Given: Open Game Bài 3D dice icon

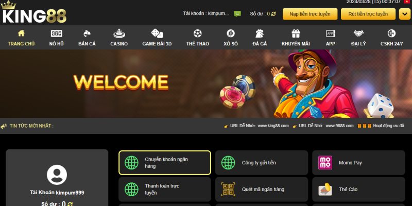Looking at the screenshot, I should tap(157, 33).
